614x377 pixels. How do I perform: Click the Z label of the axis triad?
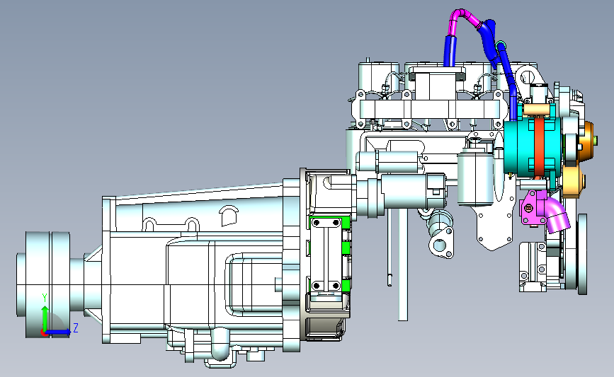[76, 327]
